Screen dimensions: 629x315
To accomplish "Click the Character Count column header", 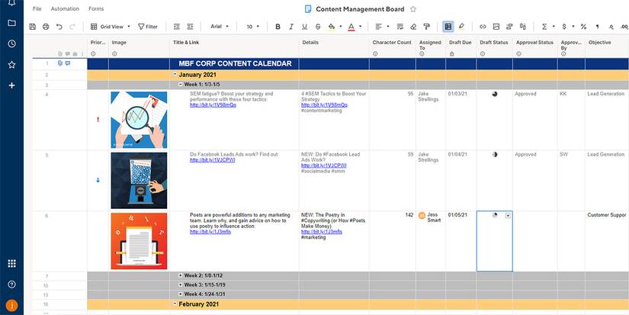I will [x=392, y=43].
